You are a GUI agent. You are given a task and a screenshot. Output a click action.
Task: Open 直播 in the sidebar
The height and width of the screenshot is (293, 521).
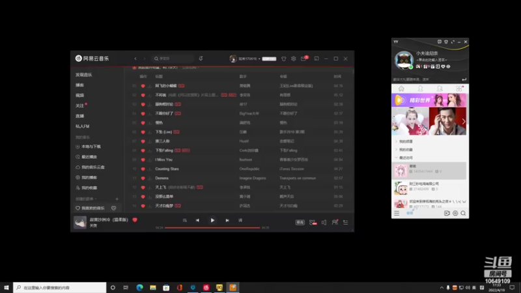click(79, 116)
